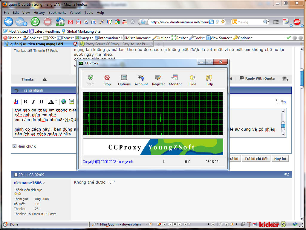Click the report post warning triangle icon
Screen dimensions: 306x230
tap(45, 79)
